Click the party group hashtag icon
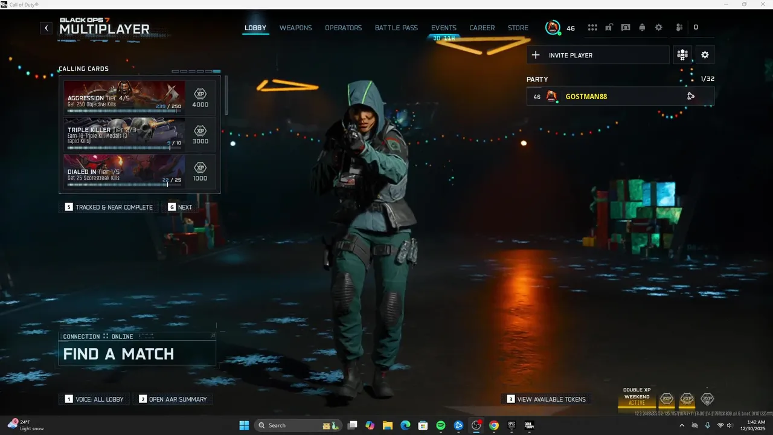Image resolution: width=773 pixels, height=435 pixels. [x=682, y=55]
